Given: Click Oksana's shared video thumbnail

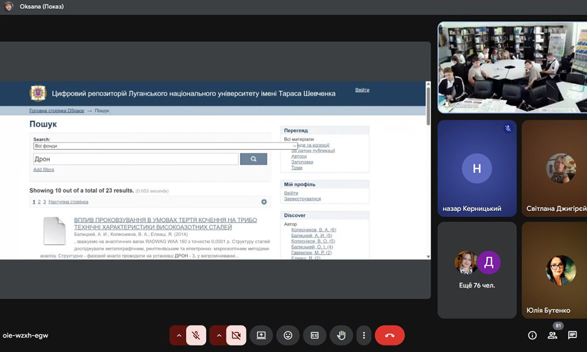Looking at the screenshot, I should 512,67.
